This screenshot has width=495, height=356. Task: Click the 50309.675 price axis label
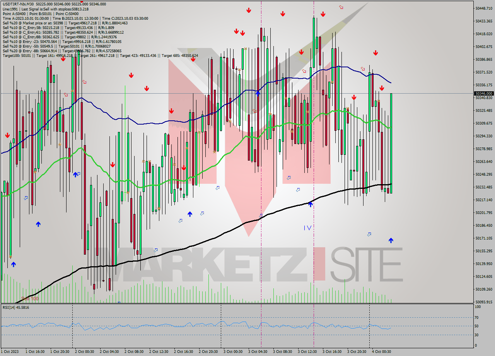483,123
